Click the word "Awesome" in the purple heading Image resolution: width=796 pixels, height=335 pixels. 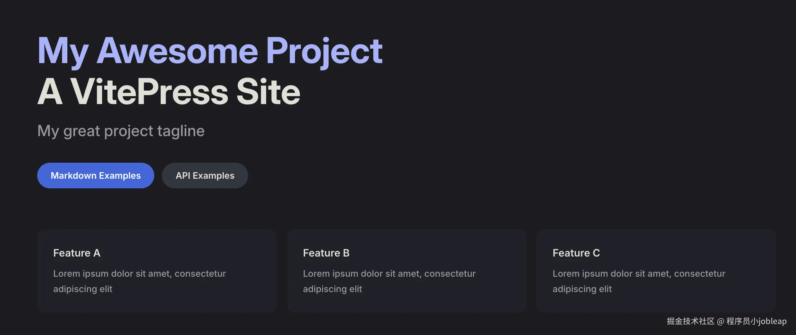[177, 51]
